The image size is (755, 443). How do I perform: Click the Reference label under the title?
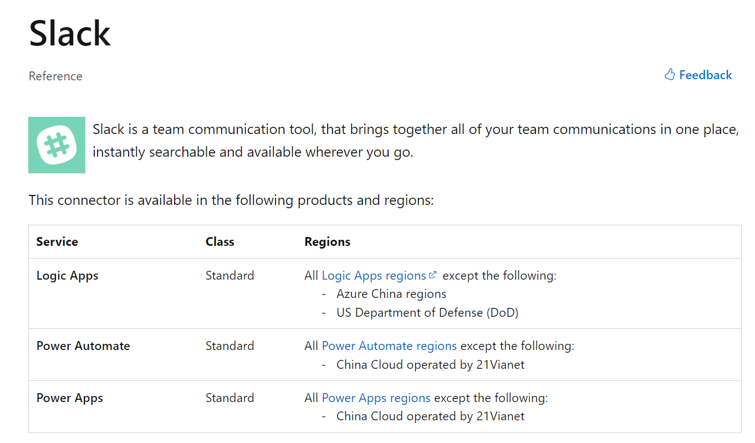pyautogui.click(x=55, y=76)
